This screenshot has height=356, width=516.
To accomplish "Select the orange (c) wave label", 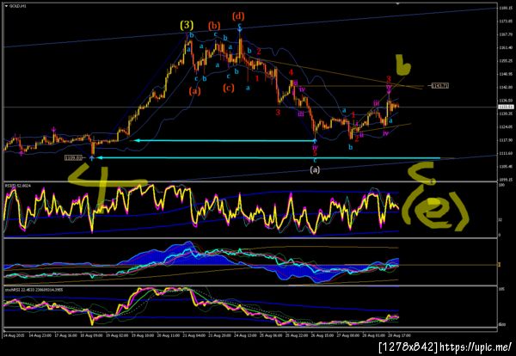I will pos(229,88).
